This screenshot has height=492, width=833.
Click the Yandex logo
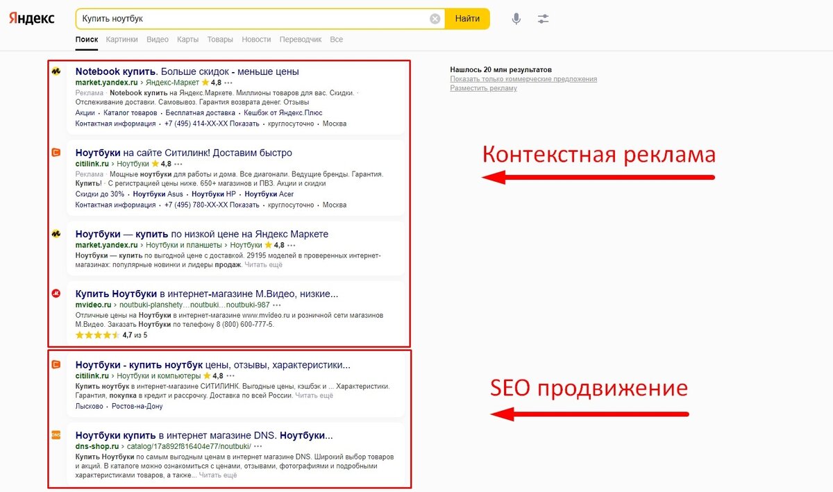[31, 19]
